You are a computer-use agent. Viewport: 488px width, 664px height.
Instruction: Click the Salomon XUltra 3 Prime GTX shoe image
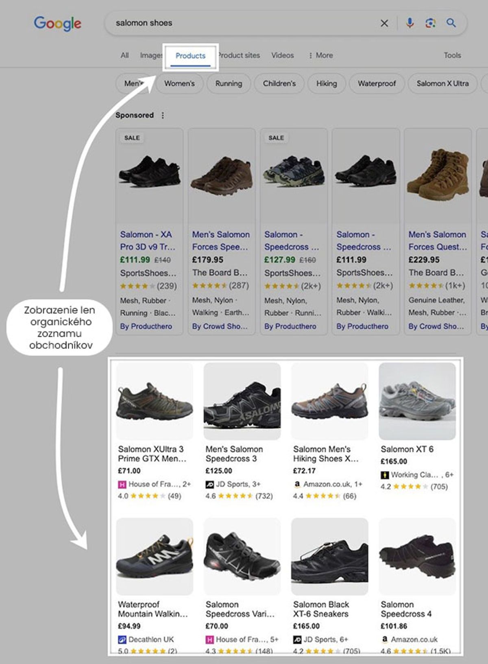point(155,401)
